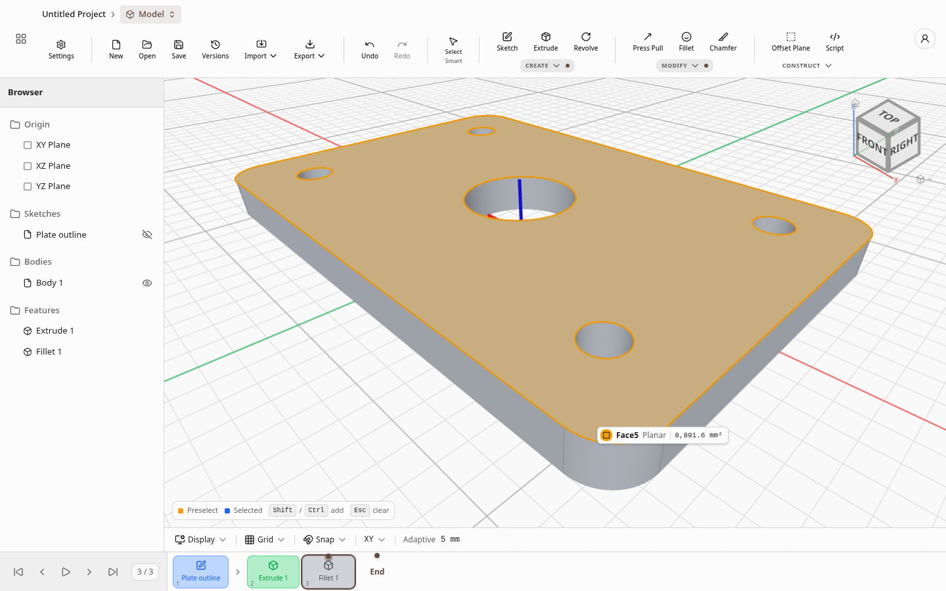This screenshot has width=946, height=591.
Task: Step forward one timeline feature
Action: [89, 572]
